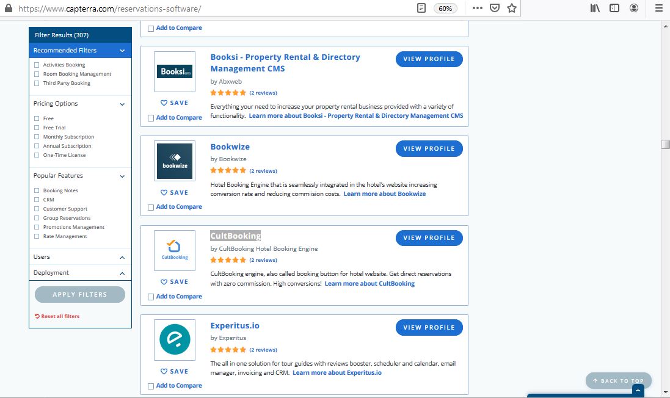Open the bookwize logo image
The height and width of the screenshot is (398, 670).
(x=174, y=161)
